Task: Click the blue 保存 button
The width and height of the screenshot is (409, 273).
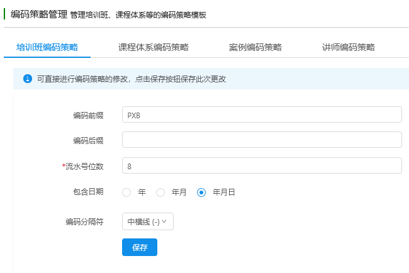Action: pyautogui.click(x=140, y=247)
